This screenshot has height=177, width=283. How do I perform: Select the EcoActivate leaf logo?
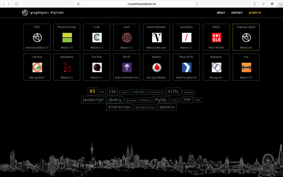tap(37, 68)
